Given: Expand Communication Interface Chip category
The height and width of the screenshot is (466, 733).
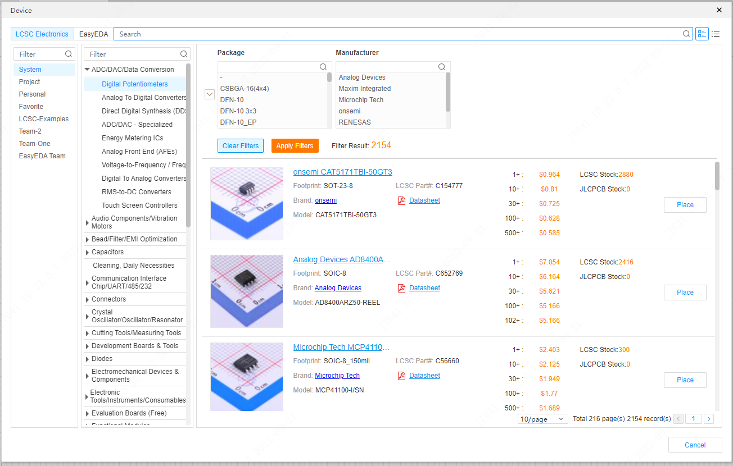Looking at the screenshot, I should (87, 282).
